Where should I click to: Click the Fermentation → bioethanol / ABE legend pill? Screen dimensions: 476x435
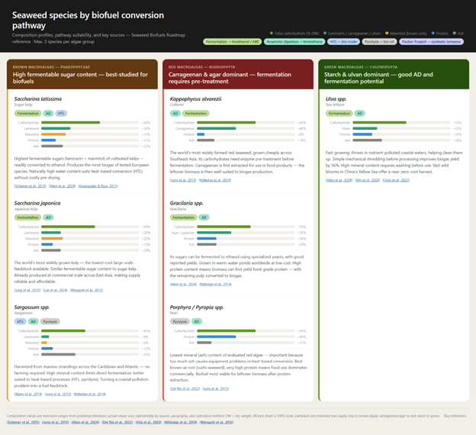(233, 42)
